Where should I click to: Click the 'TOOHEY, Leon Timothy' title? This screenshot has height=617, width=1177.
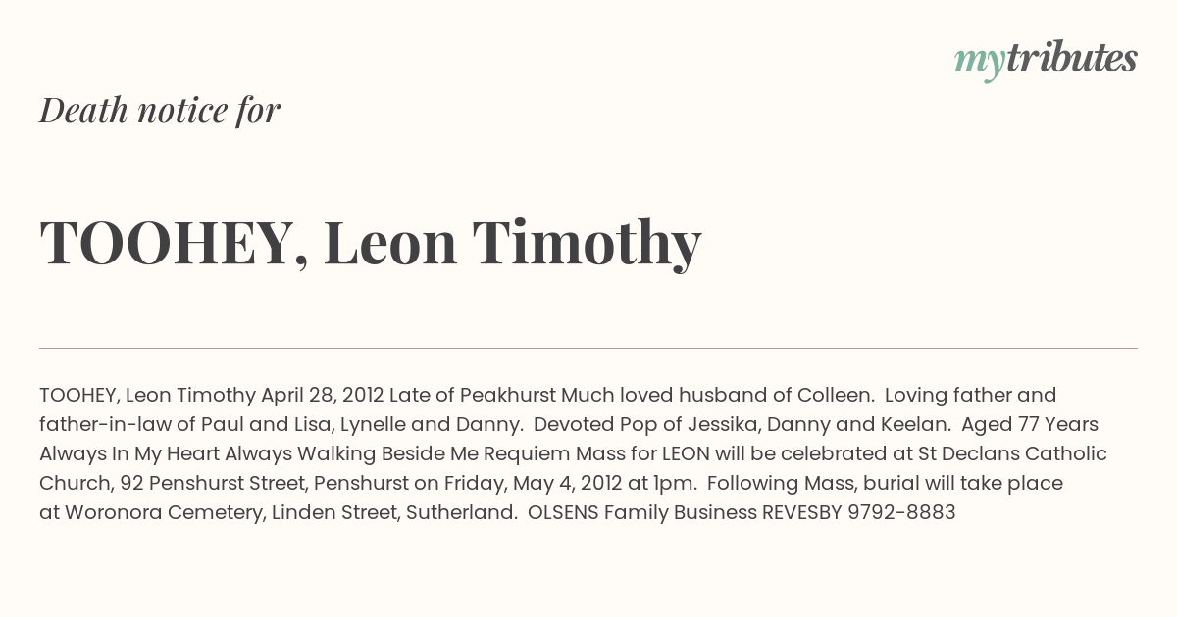tap(371, 242)
